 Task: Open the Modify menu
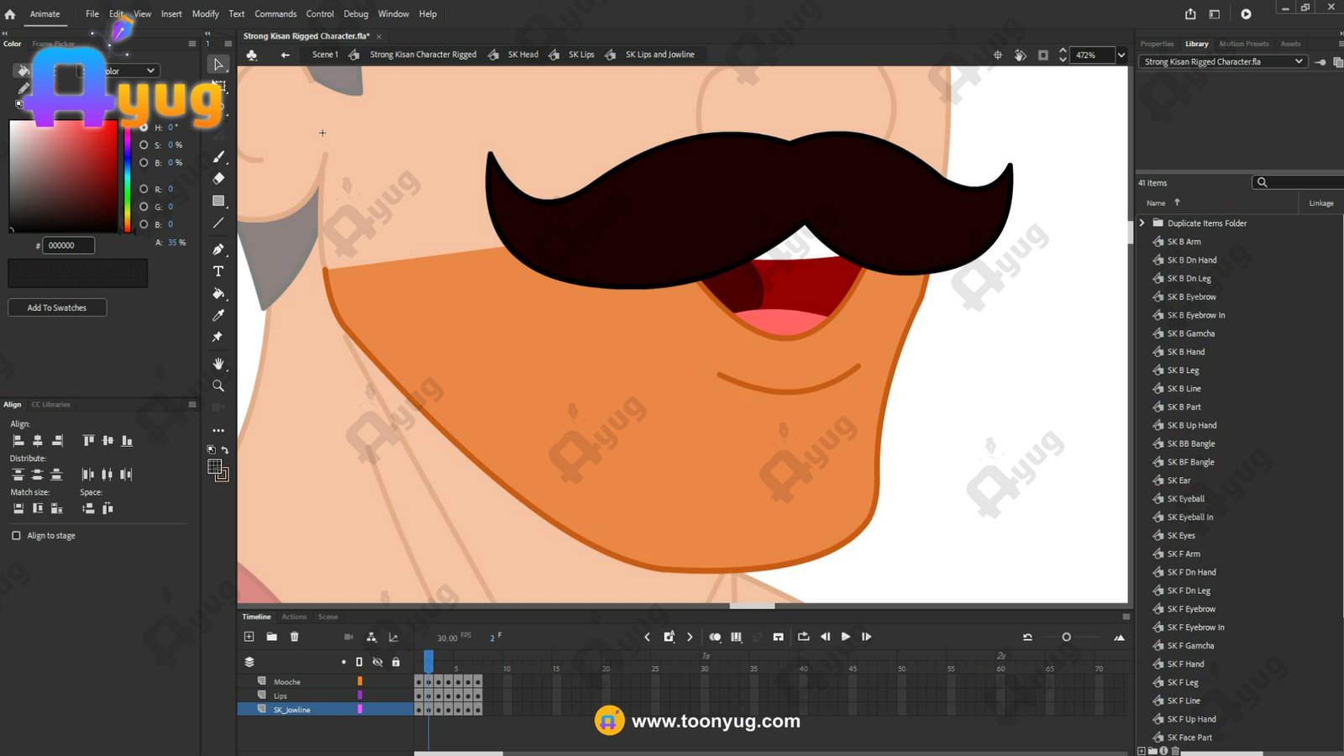205,13
